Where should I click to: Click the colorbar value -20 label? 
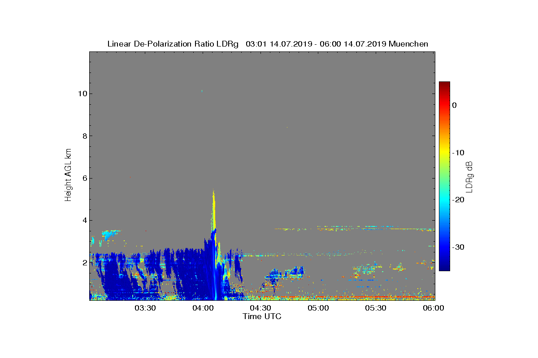pos(458,200)
